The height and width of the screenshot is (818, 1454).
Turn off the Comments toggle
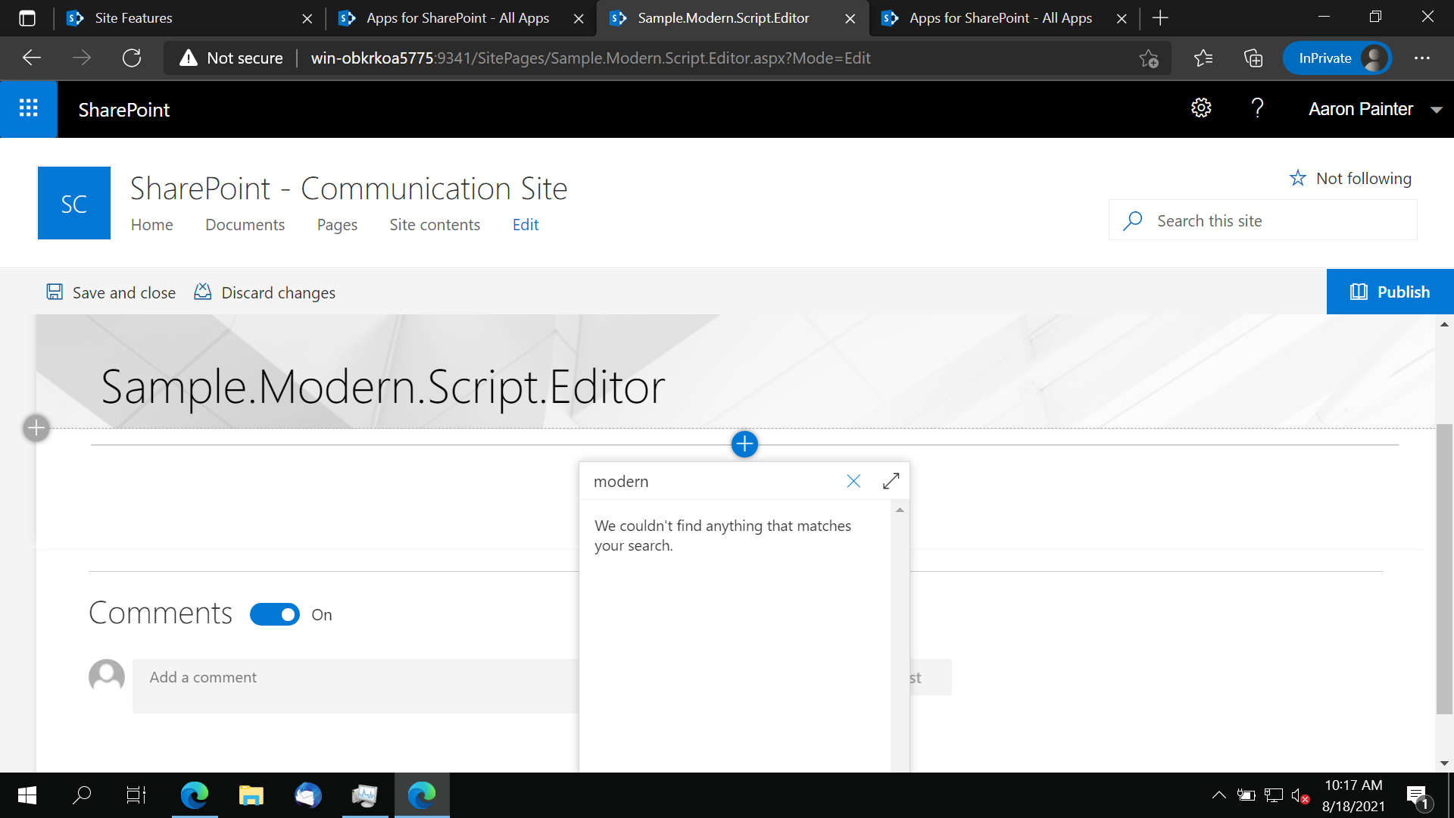click(275, 614)
